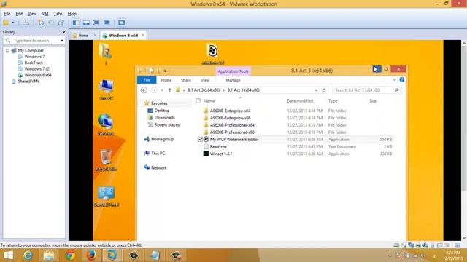Go up one folder level

[x=170, y=90]
